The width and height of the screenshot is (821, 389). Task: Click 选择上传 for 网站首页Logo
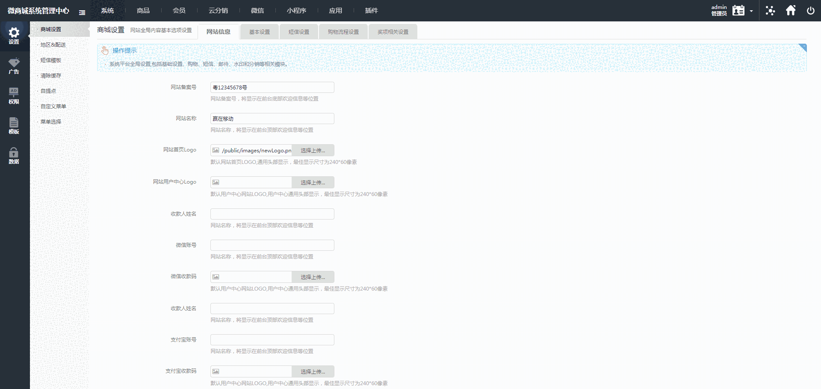[313, 150]
